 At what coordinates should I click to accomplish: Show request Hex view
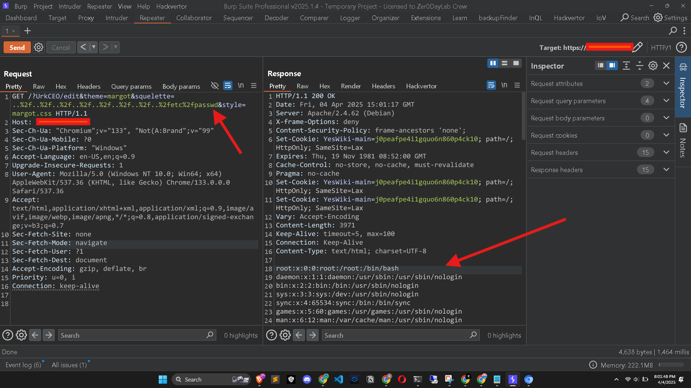pyautogui.click(x=61, y=86)
